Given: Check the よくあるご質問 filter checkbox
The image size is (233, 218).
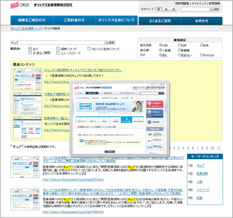Looking at the screenshot, I should point(30,53).
